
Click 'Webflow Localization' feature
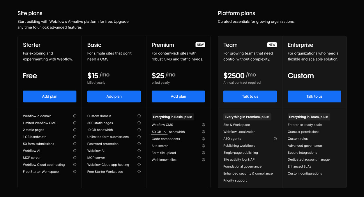(239, 132)
